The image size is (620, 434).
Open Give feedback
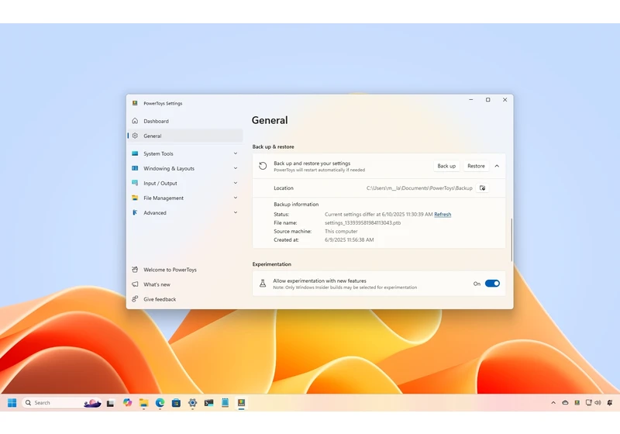click(185, 299)
